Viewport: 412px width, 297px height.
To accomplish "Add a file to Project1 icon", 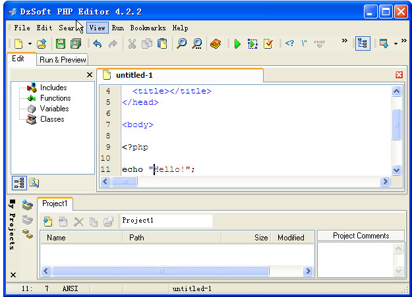I will click(48, 221).
